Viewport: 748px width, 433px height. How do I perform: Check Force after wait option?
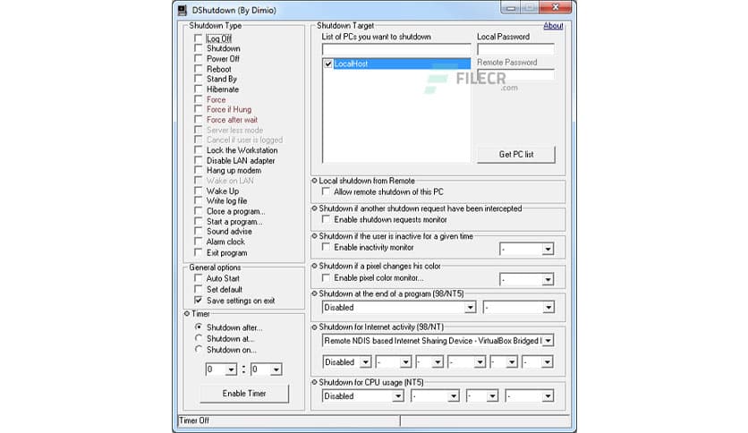[199, 120]
